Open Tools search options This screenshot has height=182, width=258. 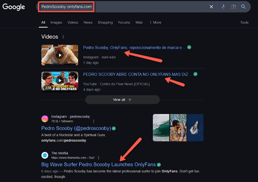coord(245,23)
